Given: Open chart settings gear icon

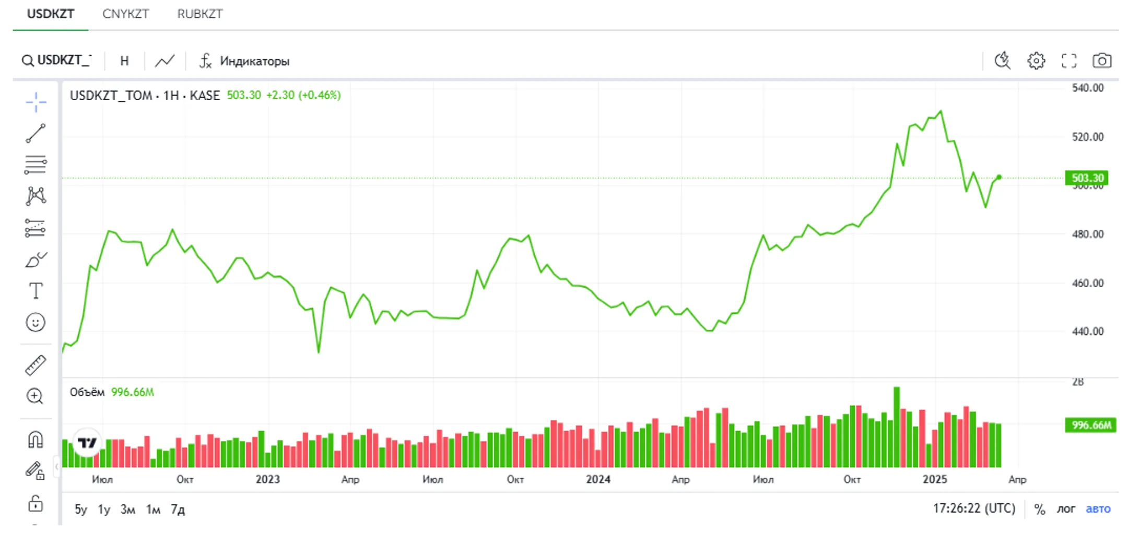Looking at the screenshot, I should [1036, 61].
